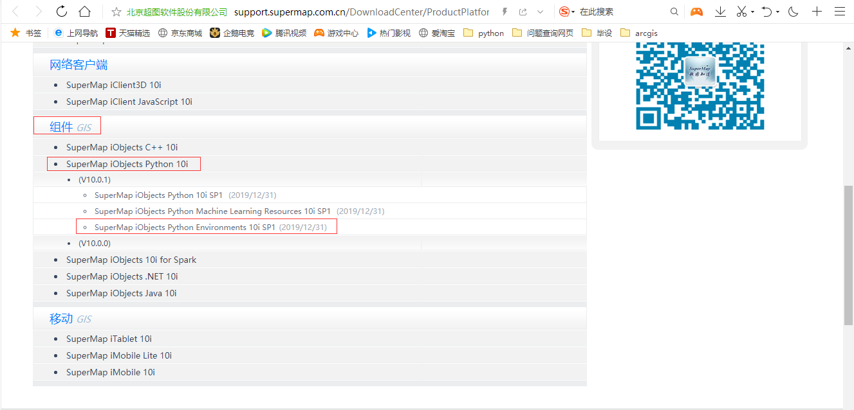The height and width of the screenshot is (410, 854).
Task: Expand SuperMap iMobile Lite 10i
Action: [119, 355]
